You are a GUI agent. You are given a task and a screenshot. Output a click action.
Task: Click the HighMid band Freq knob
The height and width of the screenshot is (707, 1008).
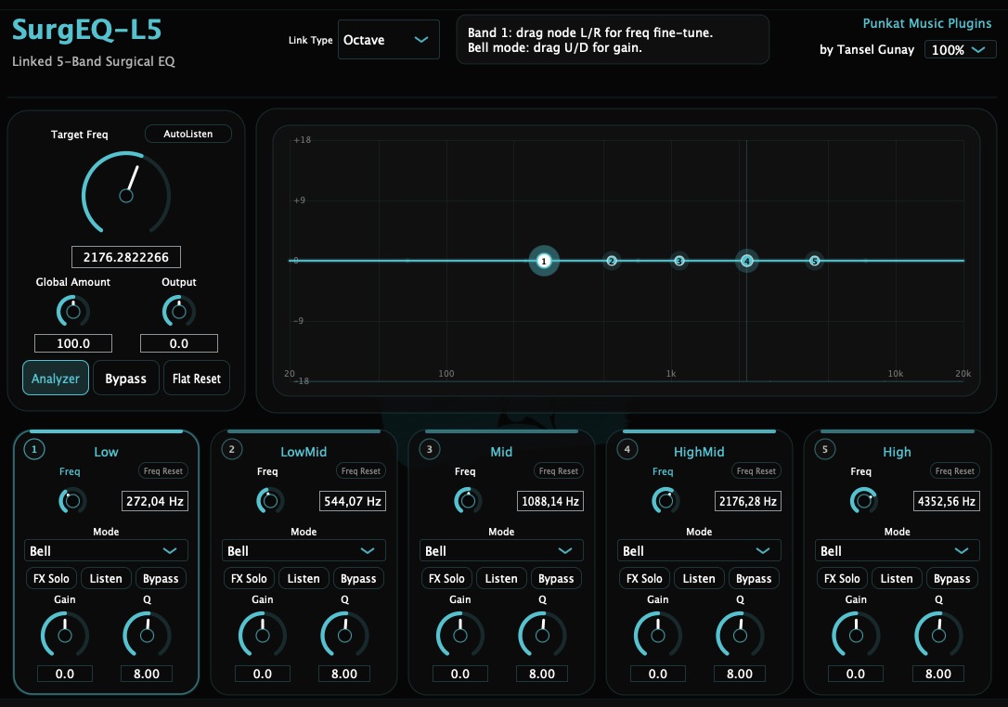(x=666, y=501)
